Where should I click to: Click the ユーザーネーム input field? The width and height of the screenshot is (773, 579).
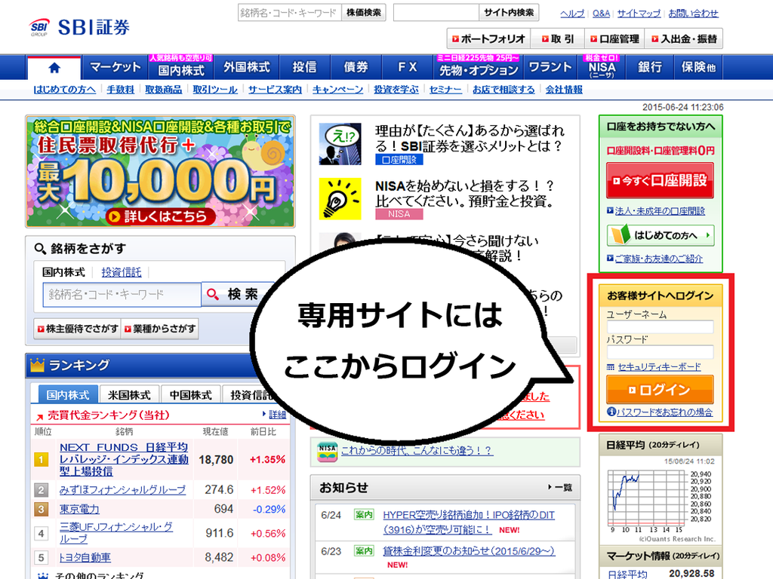click(660, 326)
